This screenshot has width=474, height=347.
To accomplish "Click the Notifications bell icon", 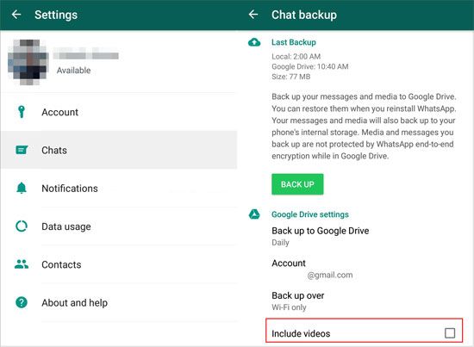I will [x=22, y=188].
